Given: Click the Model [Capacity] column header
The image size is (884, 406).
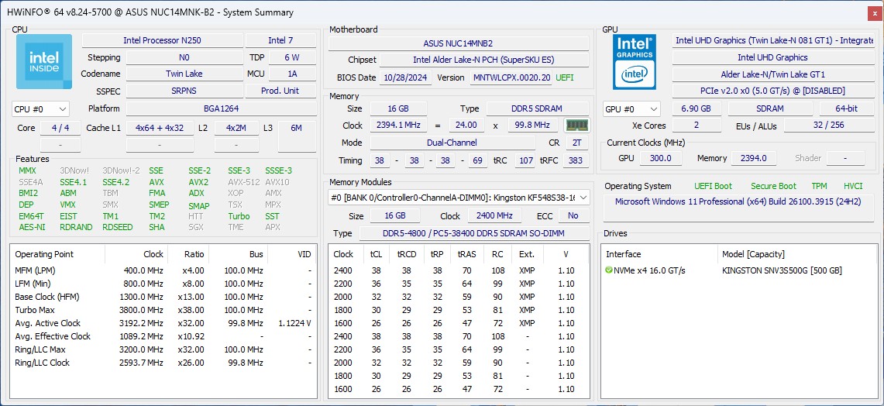Looking at the screenshot, I should click(753, 254).
